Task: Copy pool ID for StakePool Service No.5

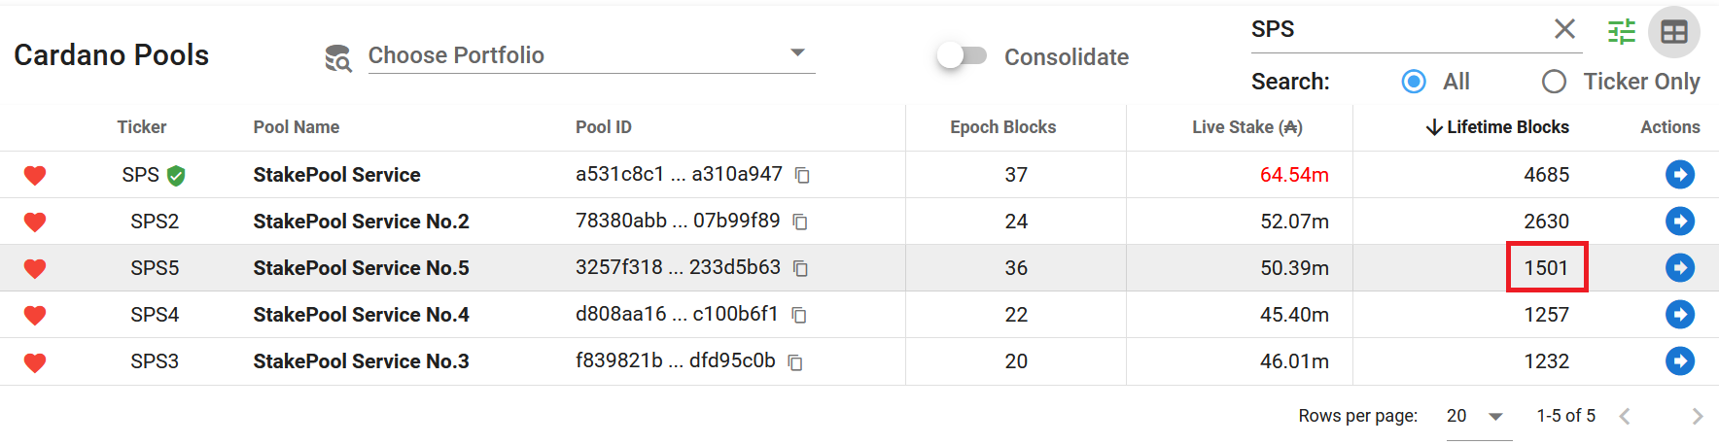Action: point(800,269)
